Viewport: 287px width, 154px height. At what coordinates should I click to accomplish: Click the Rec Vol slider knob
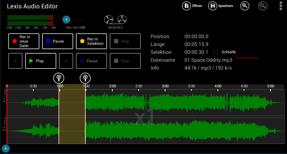click(x=66, y=20)
